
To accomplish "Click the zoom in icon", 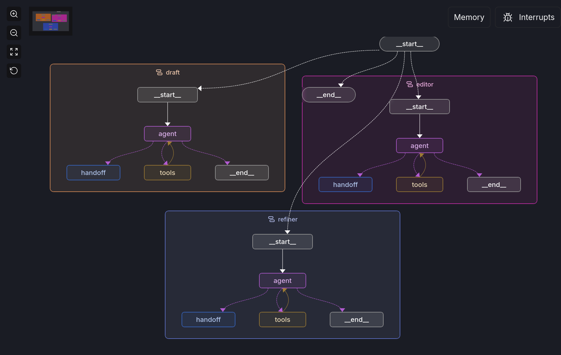I will pyautogui.click(x=14, y=14).
